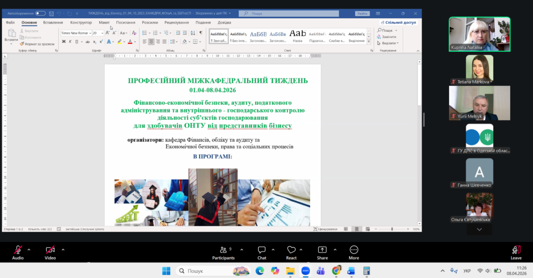Apply strikethrough formatting
533x278 pixels.
point(87,42)
